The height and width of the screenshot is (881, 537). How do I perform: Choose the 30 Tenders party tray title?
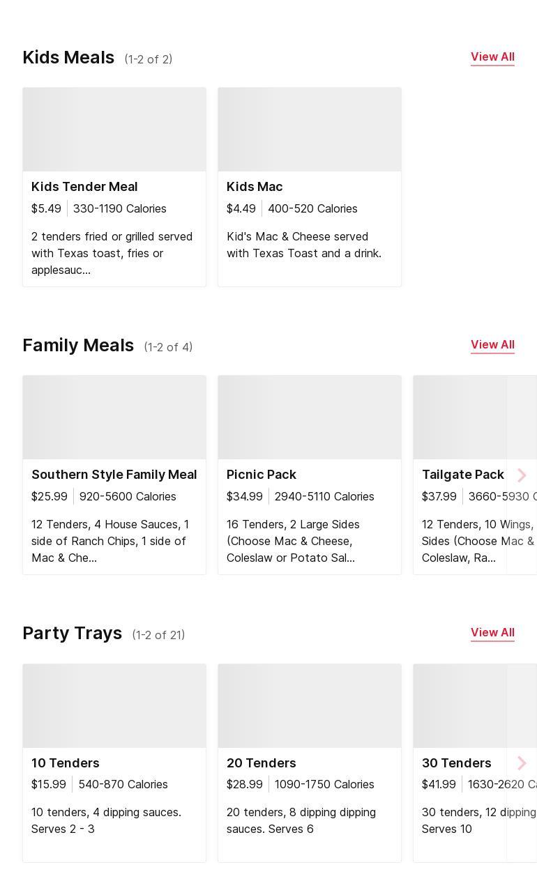pyautogui.click(x=456, y=763)
